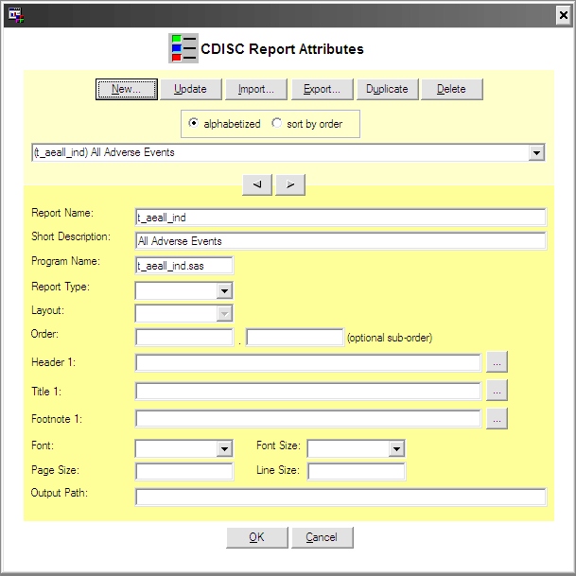Dismiss dialog with the Cancel button

[323, 537]
